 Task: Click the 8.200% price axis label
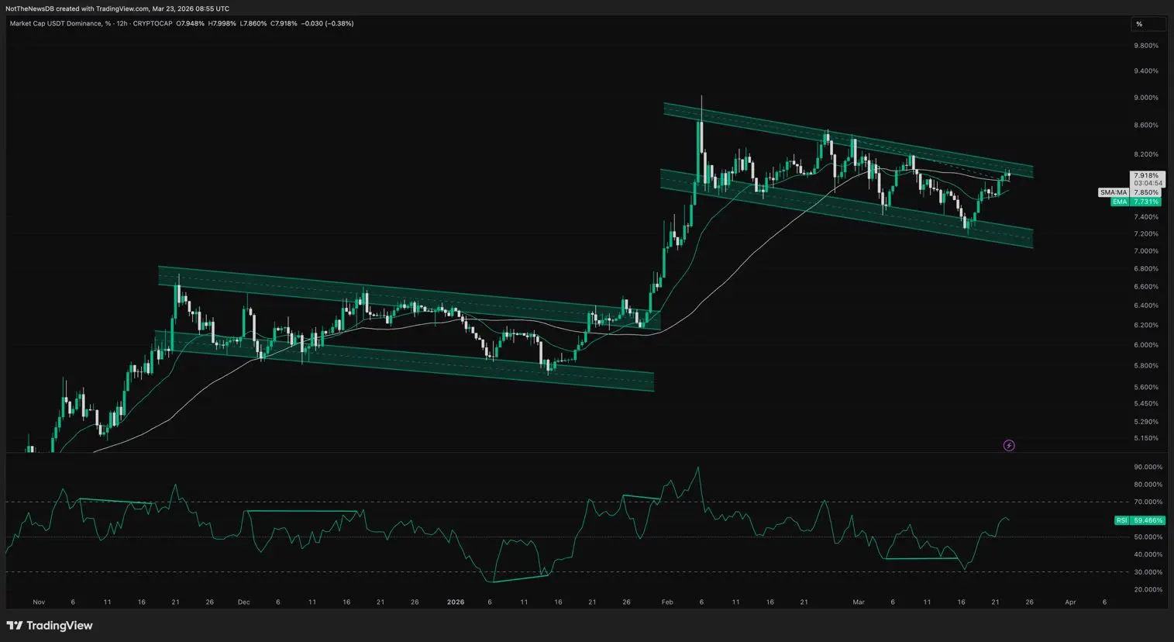click(1146, 154)
